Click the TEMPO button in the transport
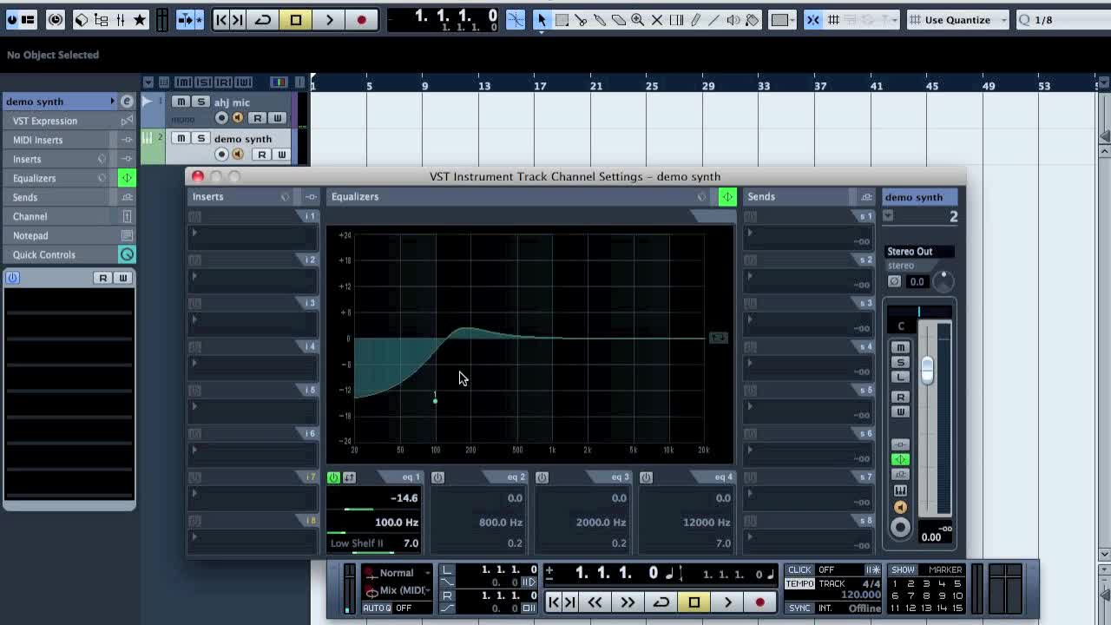 click(799, 583)
